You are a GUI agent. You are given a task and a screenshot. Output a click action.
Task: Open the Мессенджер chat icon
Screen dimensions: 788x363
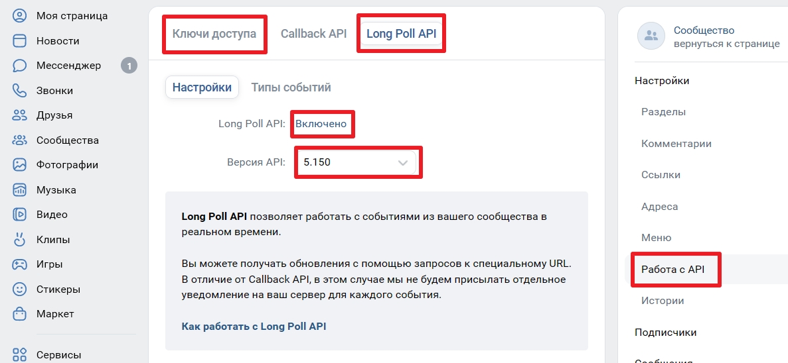[x=19, y=66]
